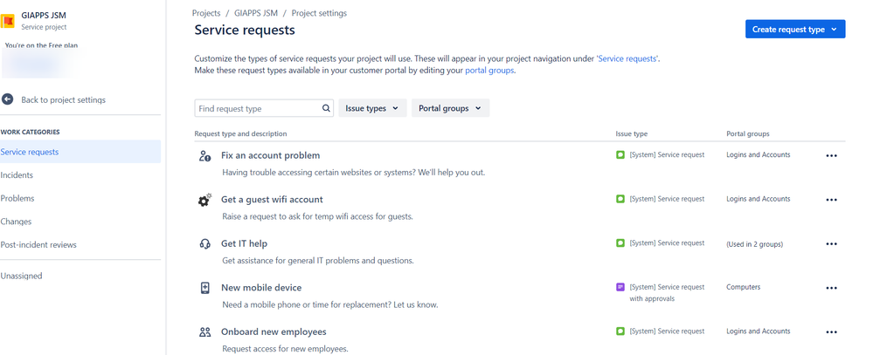Click the Onboard new employees people icon
873x355 pixels.
[204, 332]
